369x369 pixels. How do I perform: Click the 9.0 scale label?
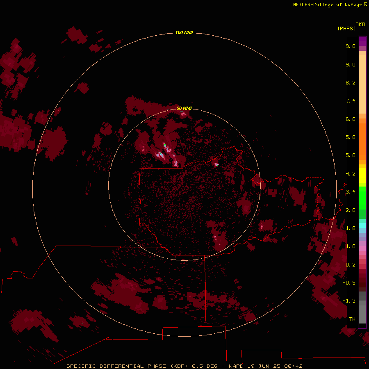(351, 64)
